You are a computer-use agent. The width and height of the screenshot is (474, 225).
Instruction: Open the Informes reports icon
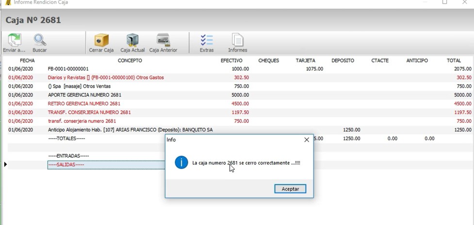pyautogui.click(x=237, y=40)
